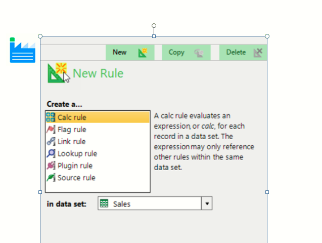
Task: Expand the data set dropdown arrow
Action: point(207,204)
